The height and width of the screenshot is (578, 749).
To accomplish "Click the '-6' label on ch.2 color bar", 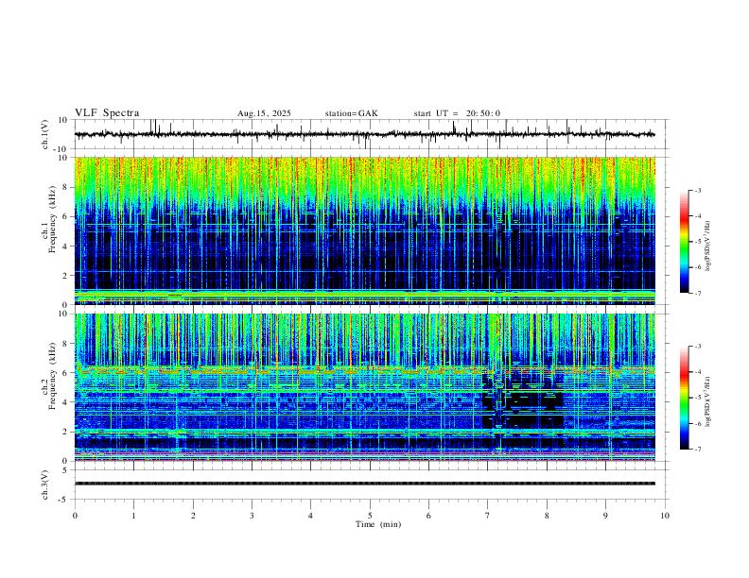I will pos(697,423).
